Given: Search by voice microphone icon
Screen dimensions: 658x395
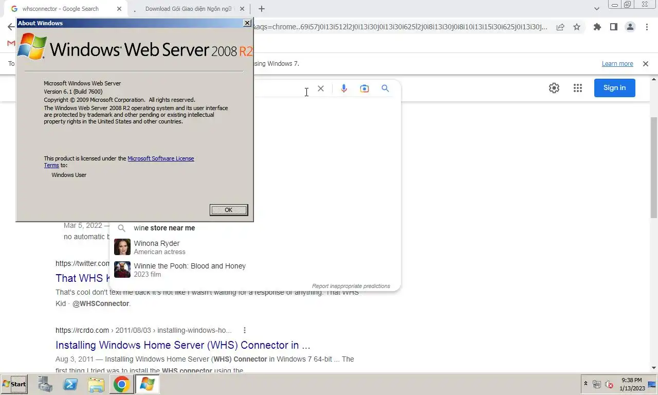Looking at the screenshot, I should coord(344,88).
